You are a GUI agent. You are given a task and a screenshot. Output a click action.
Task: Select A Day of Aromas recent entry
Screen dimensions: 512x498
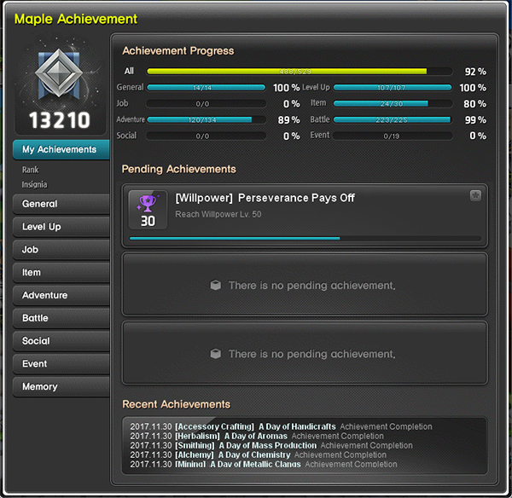coord(257,436)
